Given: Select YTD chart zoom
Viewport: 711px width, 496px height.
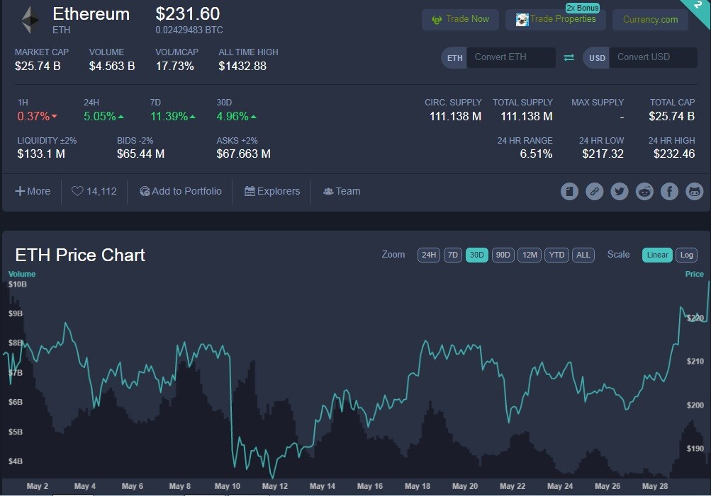Looking at the screenshot, I should point(557,255).
